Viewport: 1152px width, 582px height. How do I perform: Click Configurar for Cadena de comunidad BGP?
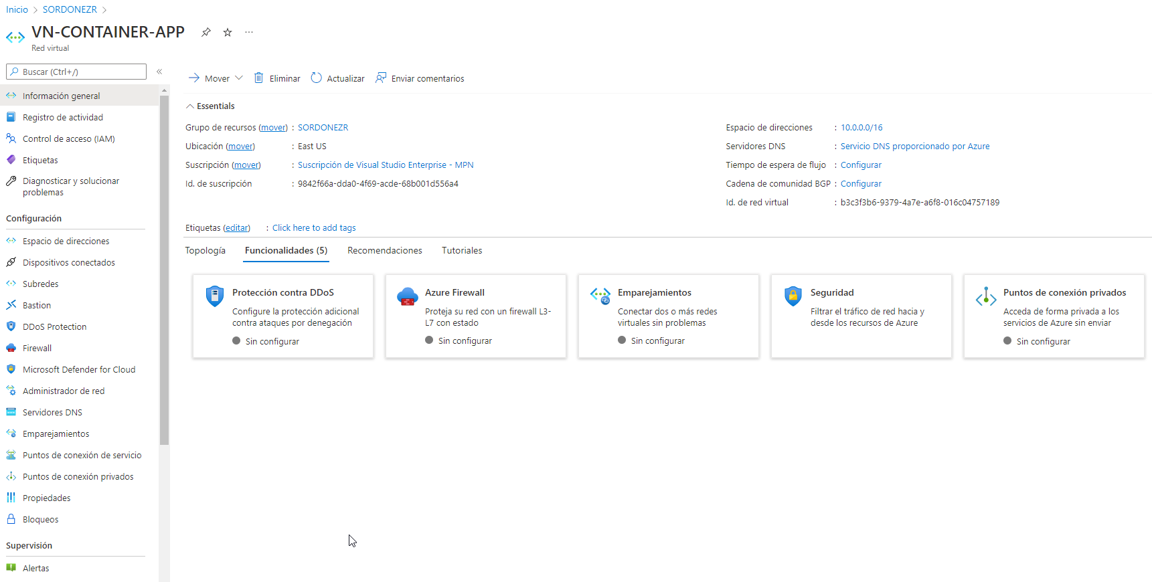click(x=861, y=183)
